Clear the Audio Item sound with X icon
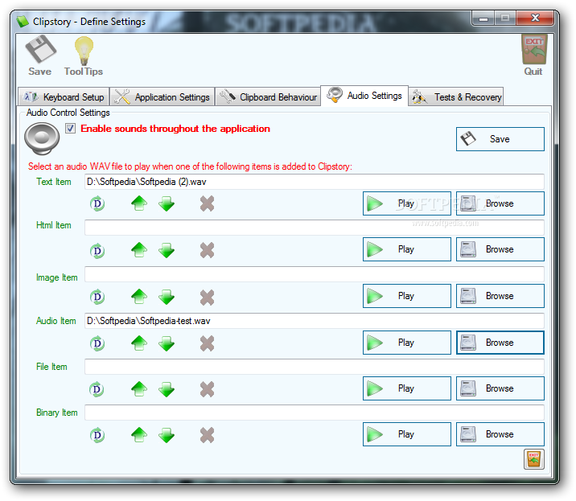Image resolution: width=576 pixels, height=501 pixels. click(208, 344)
